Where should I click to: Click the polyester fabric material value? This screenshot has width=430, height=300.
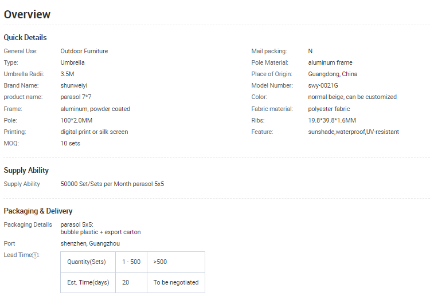tap(329, 109)
